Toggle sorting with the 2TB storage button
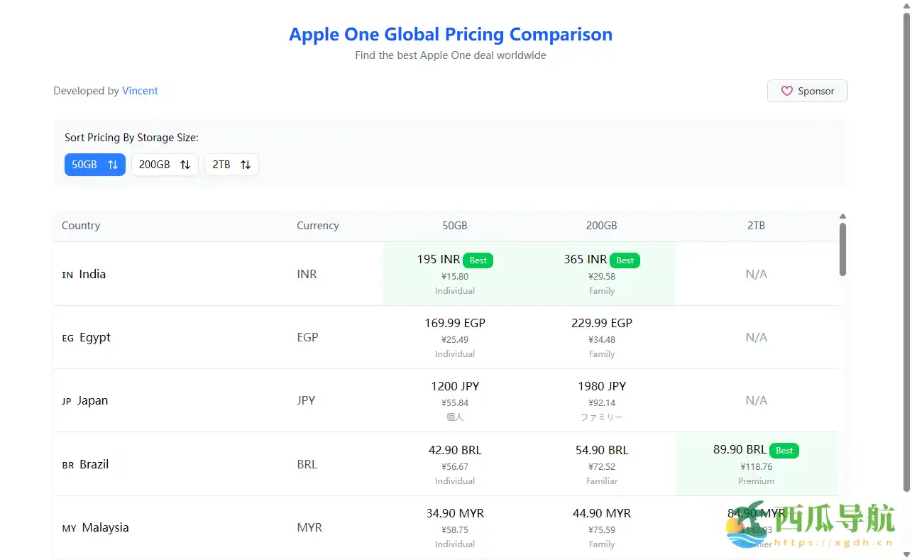The image size is (912, 560). [232, 164]
